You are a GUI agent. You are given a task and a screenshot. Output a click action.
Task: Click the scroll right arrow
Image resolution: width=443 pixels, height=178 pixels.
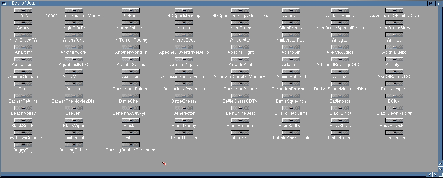(435, 175)
